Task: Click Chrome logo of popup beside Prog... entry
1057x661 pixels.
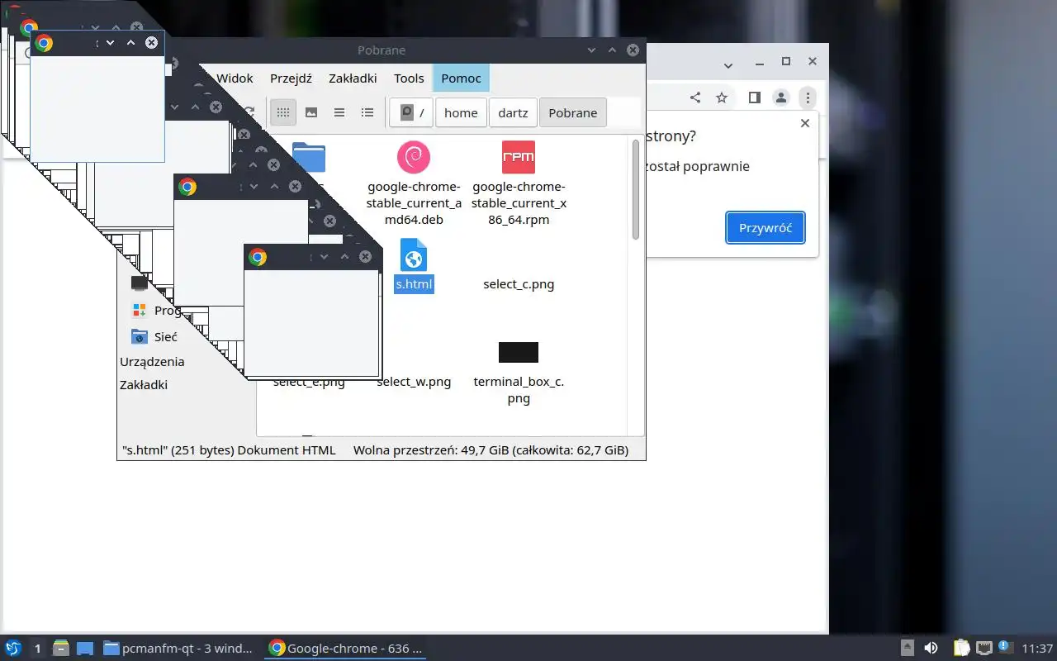Action: click(x=187, y=187)
